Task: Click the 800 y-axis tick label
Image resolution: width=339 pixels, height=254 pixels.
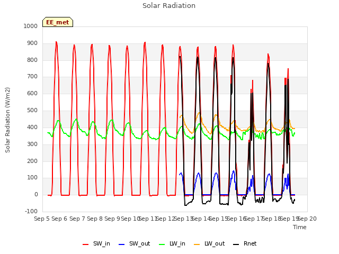Action: point(32,60)
